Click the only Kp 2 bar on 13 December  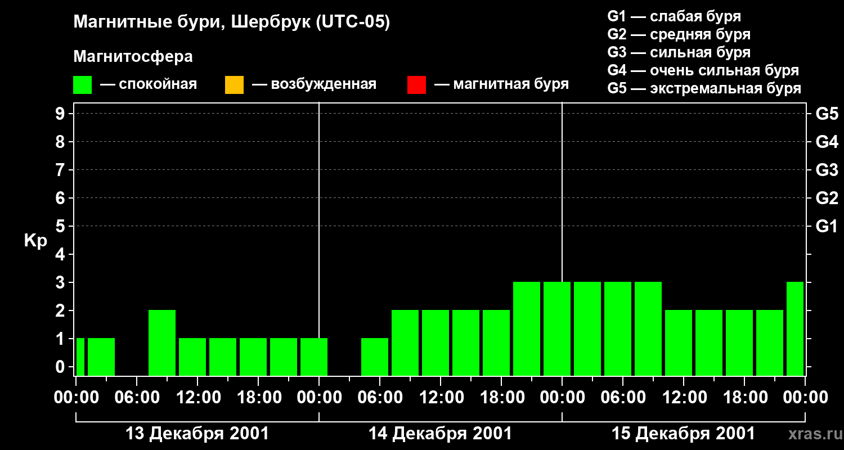pyautogui.click(x=162, y=343)
